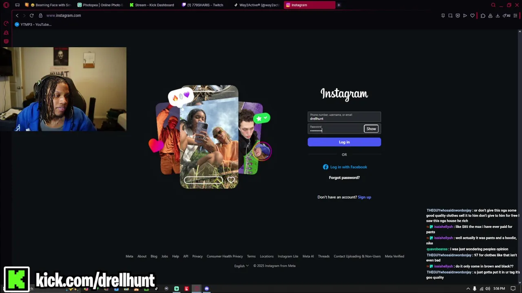Switch to Photopea Online Photo tab
522x293 pixels.
coord(100,5)
